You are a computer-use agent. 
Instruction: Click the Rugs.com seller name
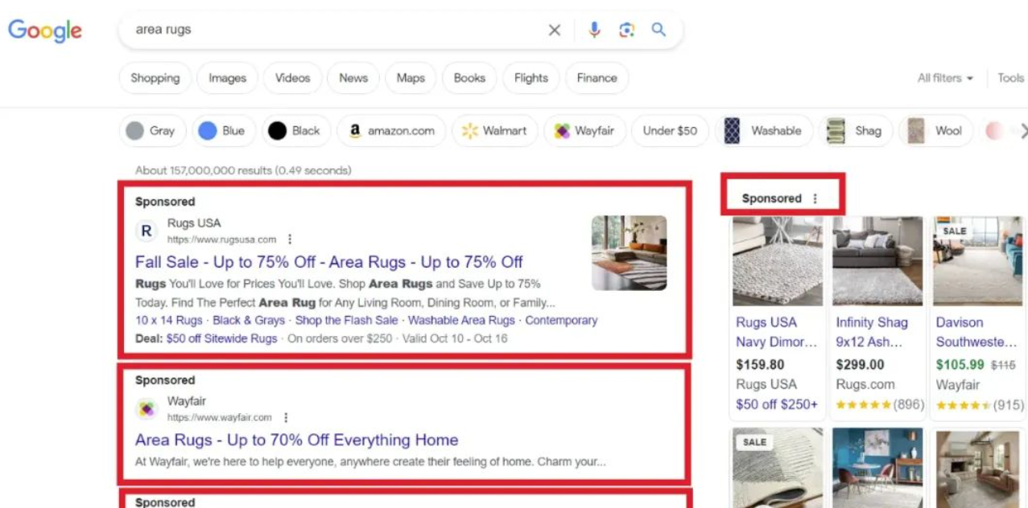click(x=865, y=385)
